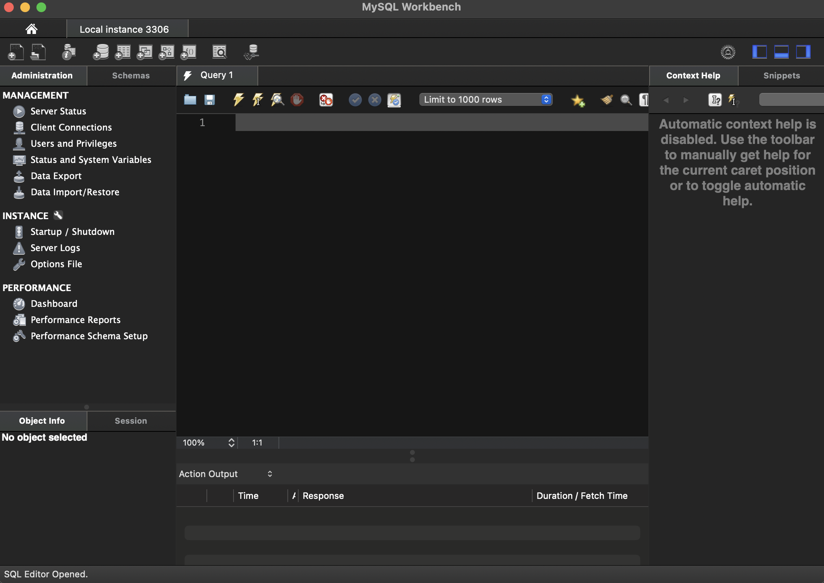The image size is (824, 583).
Task: Open the Limit to 1000 rows dropdown
Action: click(486, 99)
